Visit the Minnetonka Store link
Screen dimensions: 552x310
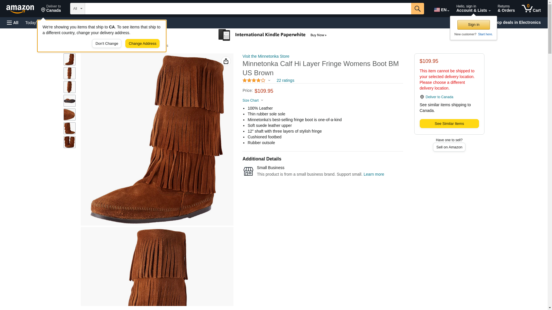point(266,56)
